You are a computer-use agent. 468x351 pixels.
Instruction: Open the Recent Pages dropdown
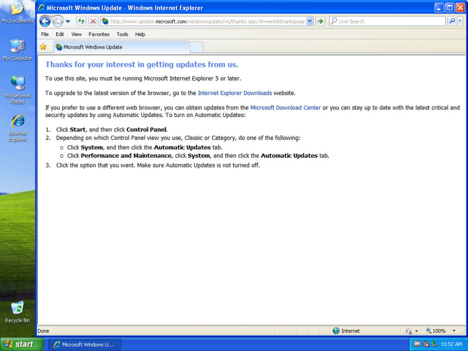[x=67, y=21]
